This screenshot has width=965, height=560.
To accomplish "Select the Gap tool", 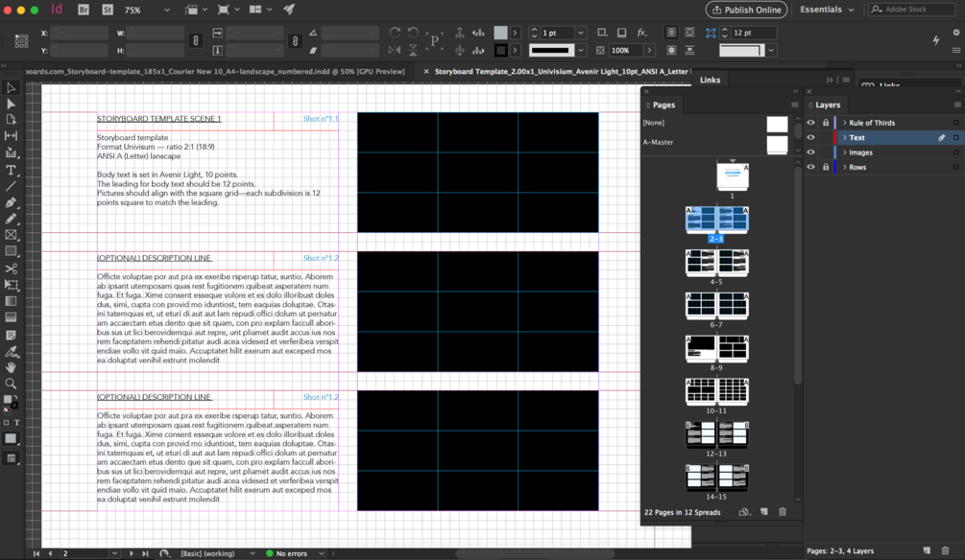I will [x=11, y=136].
